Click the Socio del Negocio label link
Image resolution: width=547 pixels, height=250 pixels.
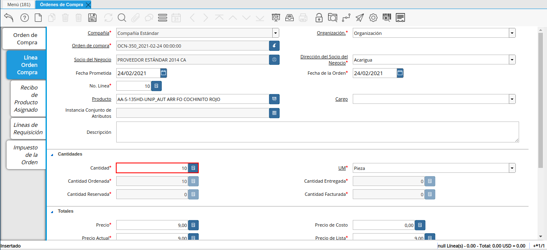pos(92,60)
